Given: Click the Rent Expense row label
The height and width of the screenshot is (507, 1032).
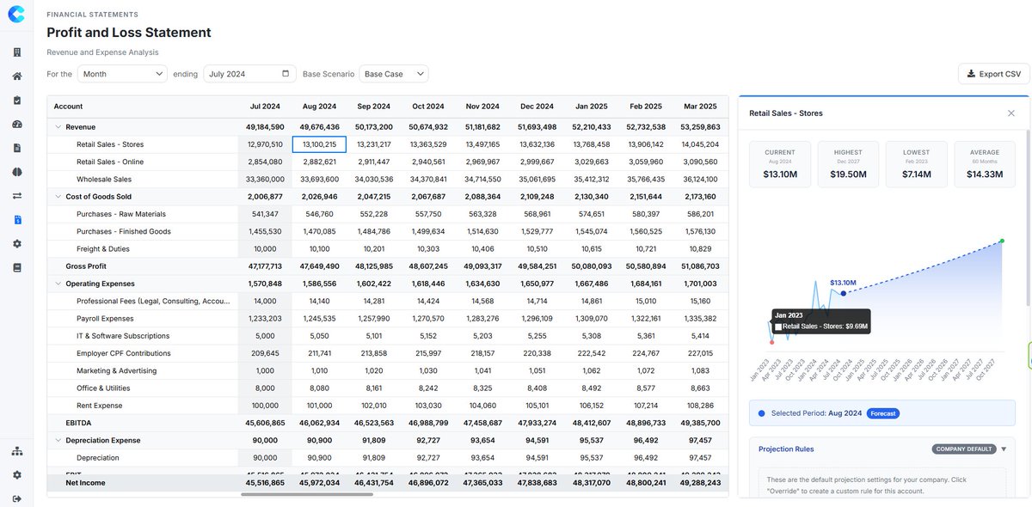Looking at the screenshot, I should (x=100, y=406).
